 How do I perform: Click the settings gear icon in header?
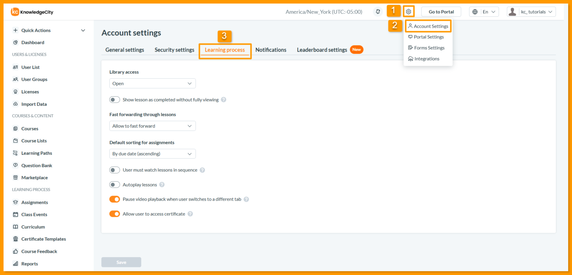click(408, 12)
